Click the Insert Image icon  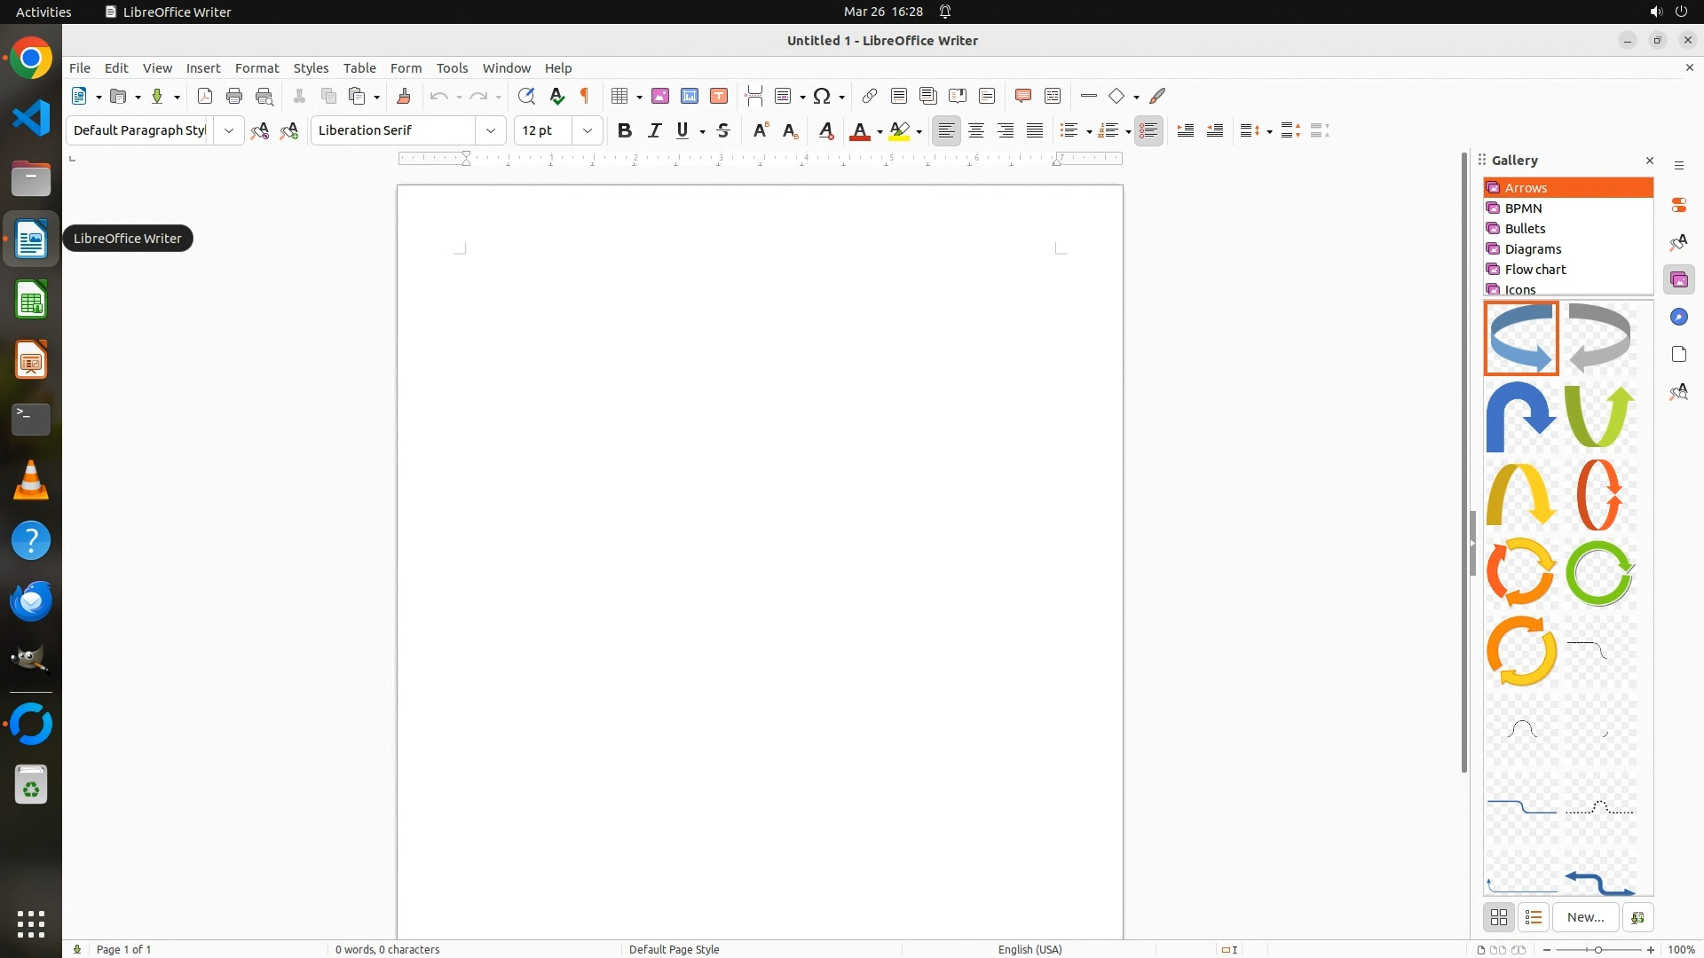pos(660,96)
